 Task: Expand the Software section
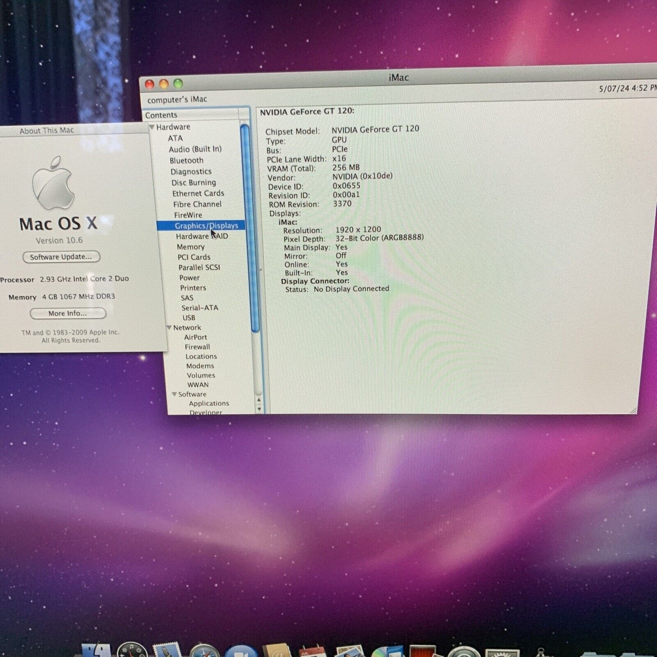click(x=175, y=394)
